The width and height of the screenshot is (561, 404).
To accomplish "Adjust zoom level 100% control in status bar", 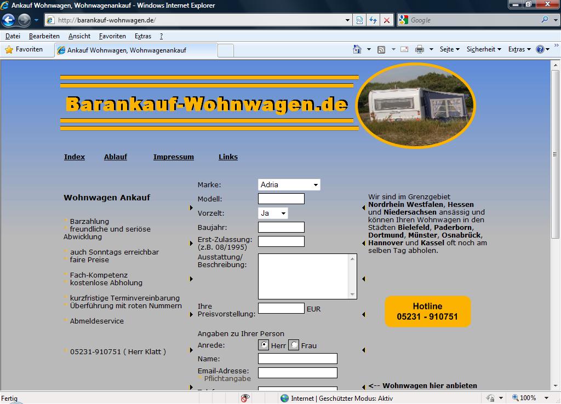I will click(528, 398).
